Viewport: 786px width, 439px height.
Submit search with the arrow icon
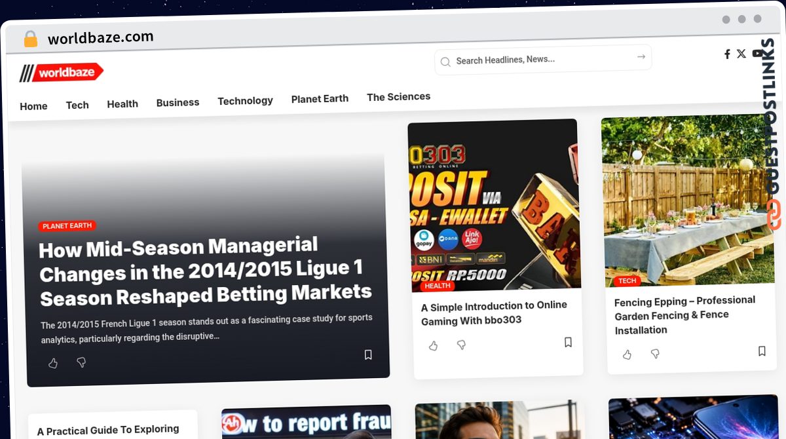(x=641, y=57)
